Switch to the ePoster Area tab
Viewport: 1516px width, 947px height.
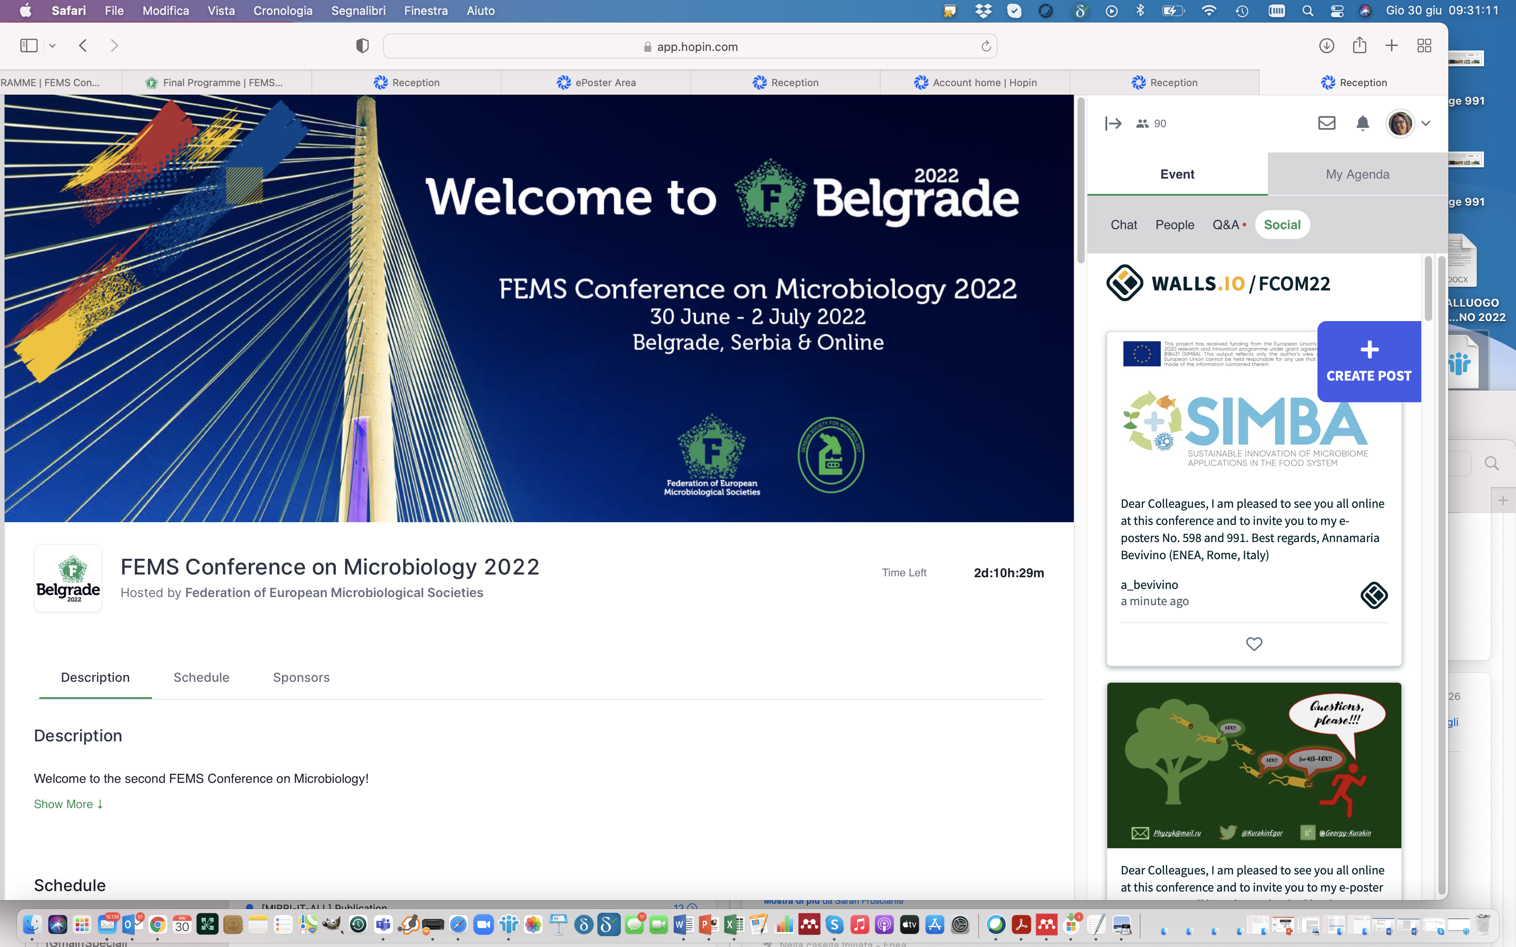point(596,83)
